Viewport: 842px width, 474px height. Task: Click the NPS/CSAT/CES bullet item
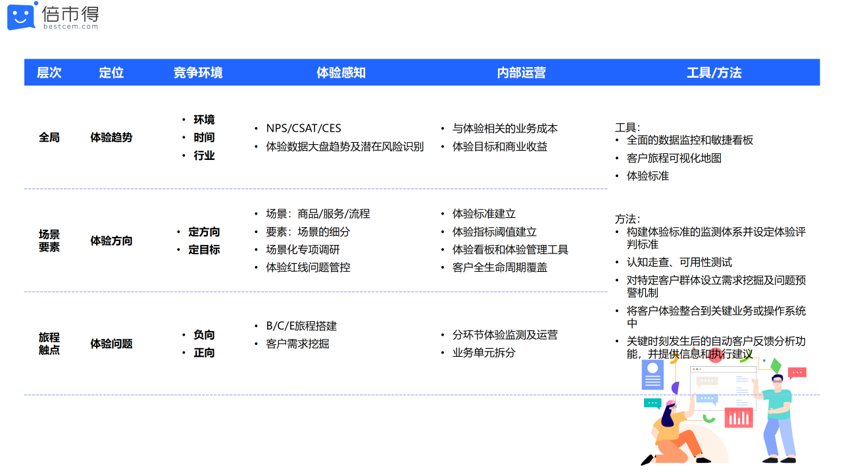pyautogui.click(x=303, y=128)
